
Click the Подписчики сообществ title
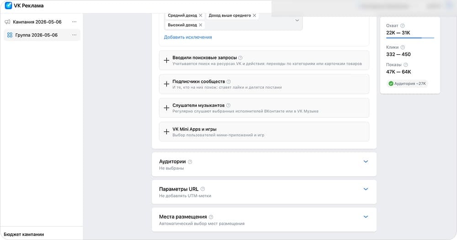tap(198, 82)
